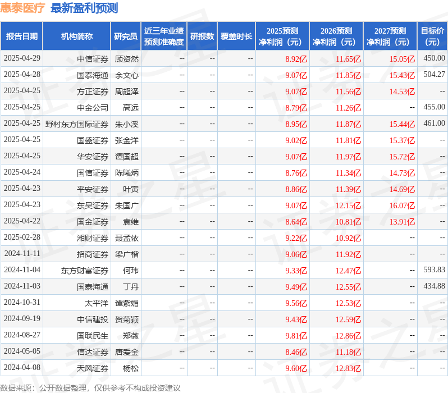The height and width of the screenshot is (393, 448).
Task: Click the 报告日期 column header
Action: coord(22,36)
